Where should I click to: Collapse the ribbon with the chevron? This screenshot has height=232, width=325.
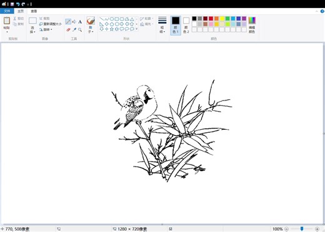[x=317, y=11]
